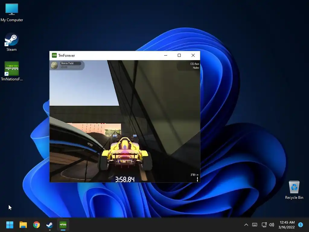Open the Windows Start menu
The width and height of the screenshot is (309, 232).
[10, 225]
